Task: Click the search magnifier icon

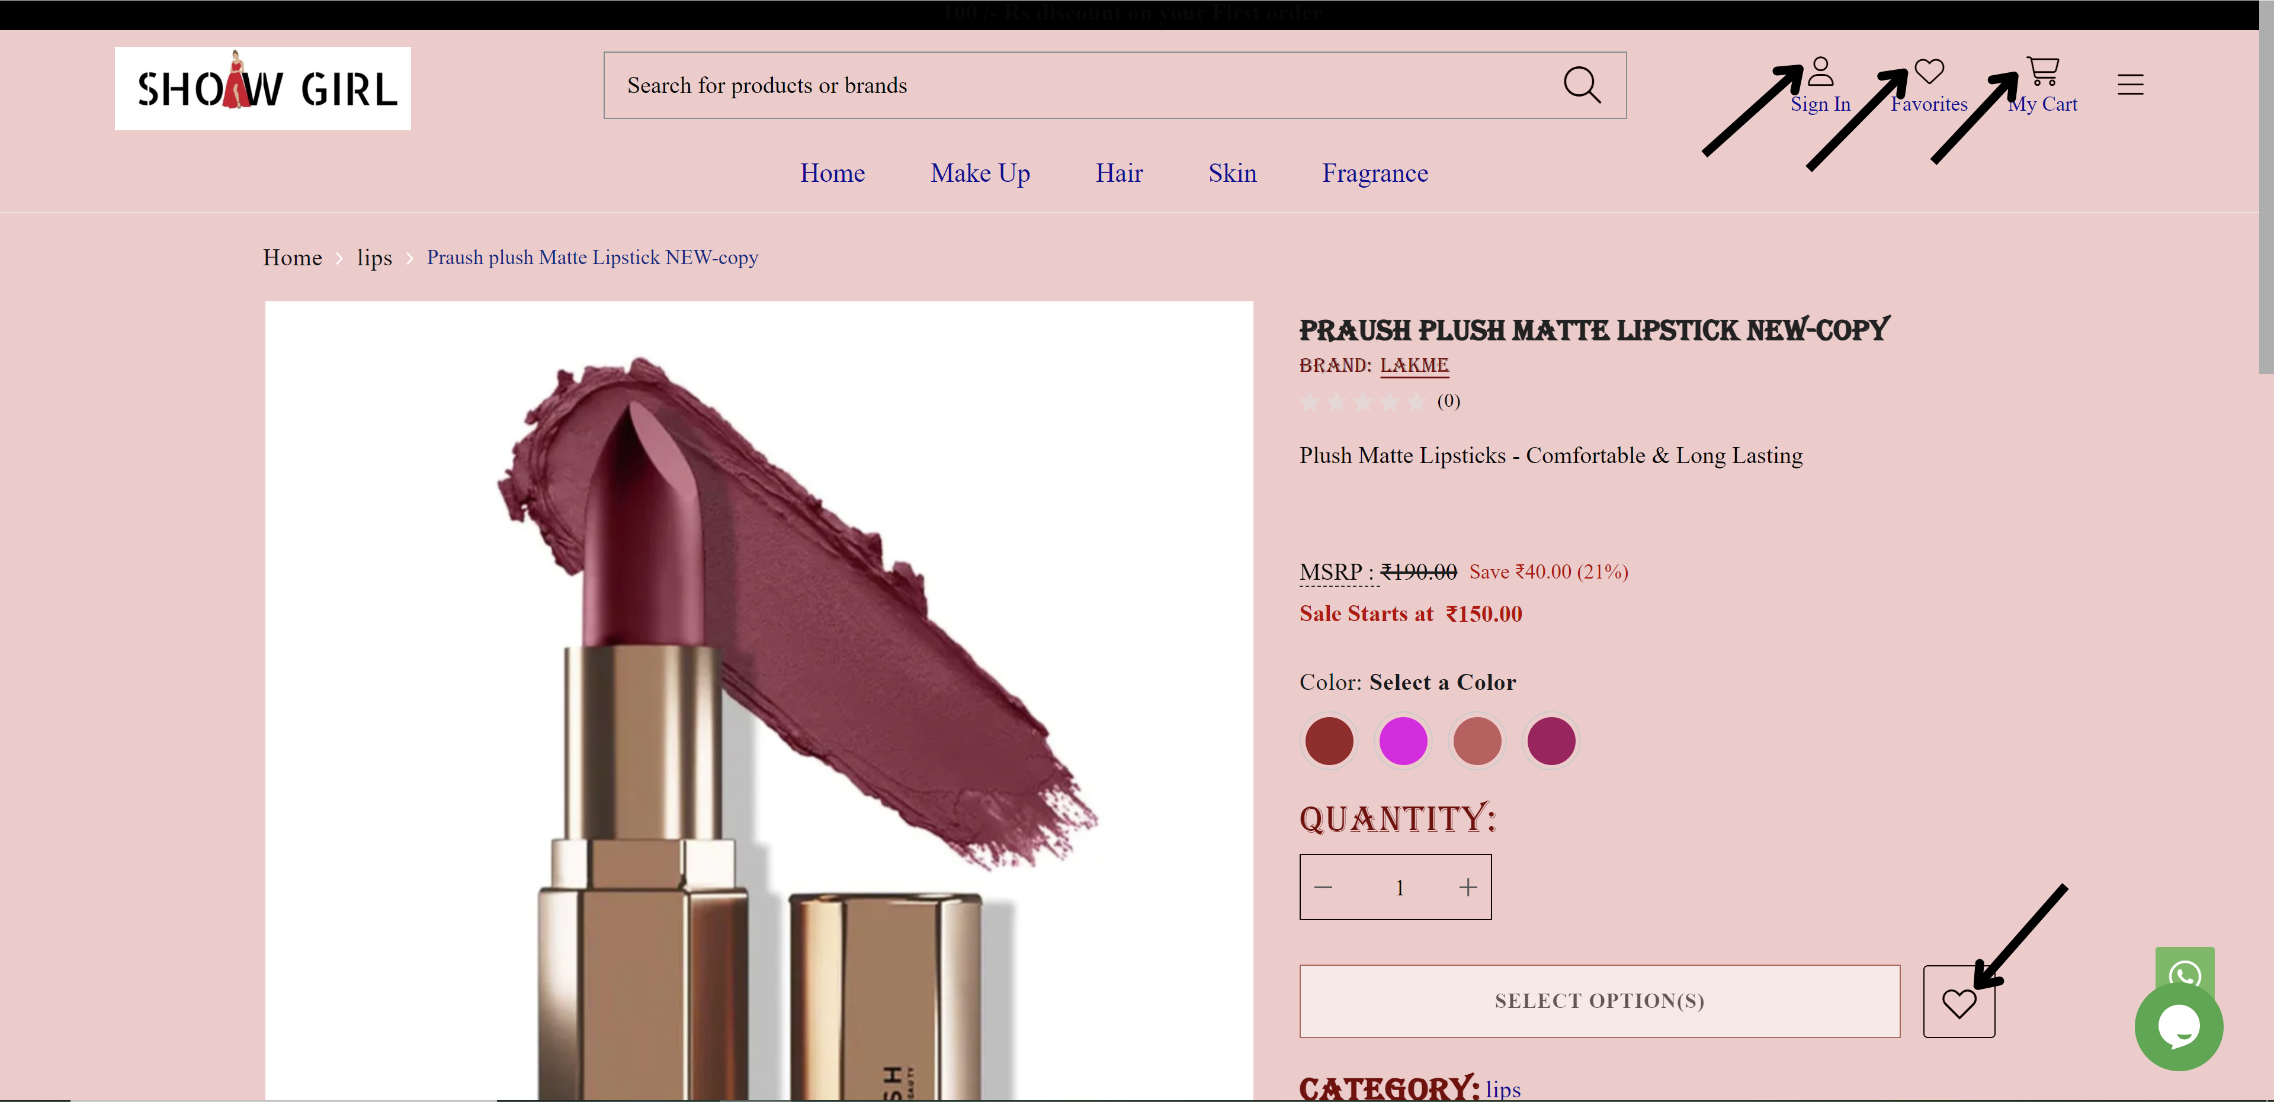Action: (1581, 86)
